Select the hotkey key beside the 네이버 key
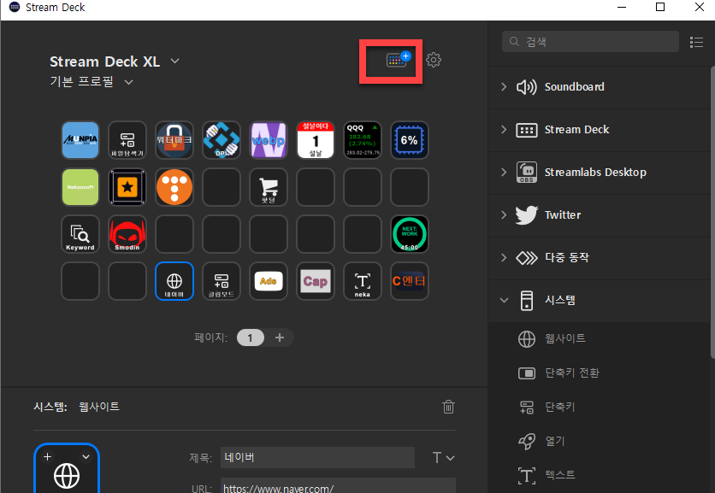This screenshot has height=493, width=715. (x=222, y=281)
